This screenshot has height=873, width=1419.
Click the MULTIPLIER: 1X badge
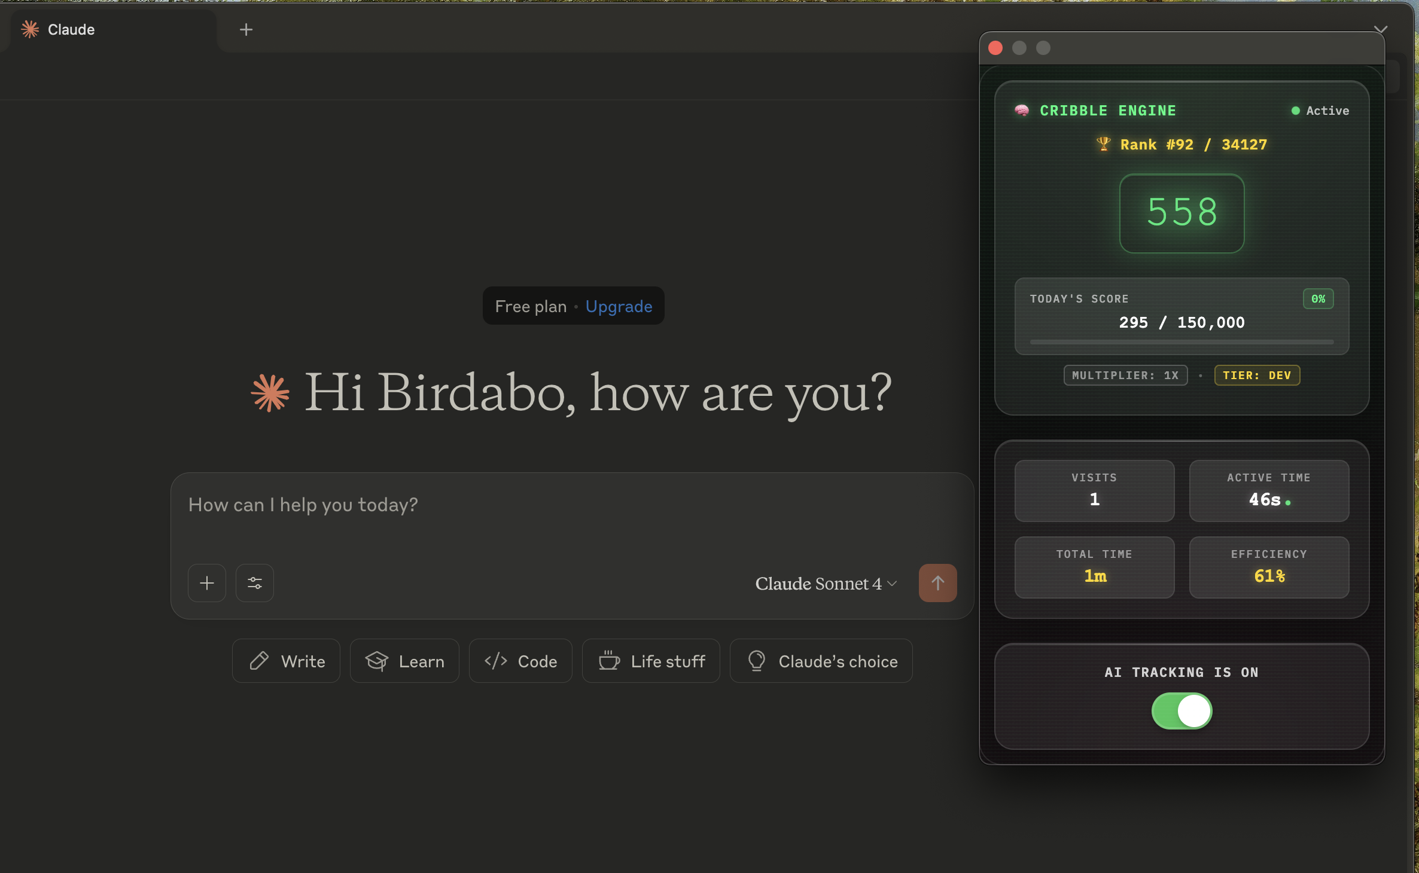[x=1125, y=376]
